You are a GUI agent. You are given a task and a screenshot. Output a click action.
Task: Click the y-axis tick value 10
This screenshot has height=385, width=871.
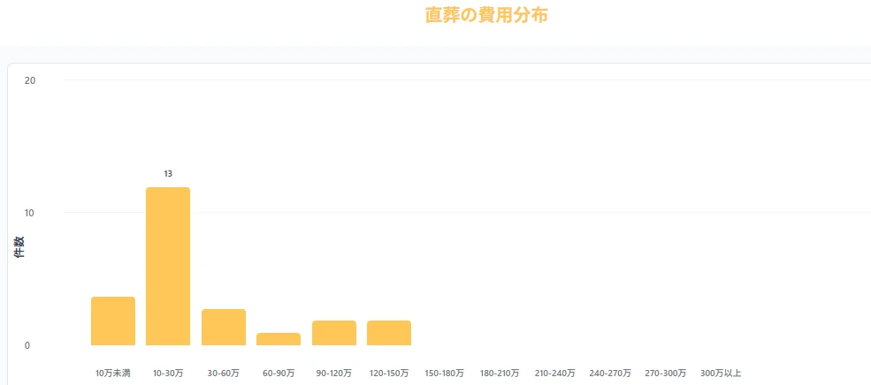coord(31,213)
